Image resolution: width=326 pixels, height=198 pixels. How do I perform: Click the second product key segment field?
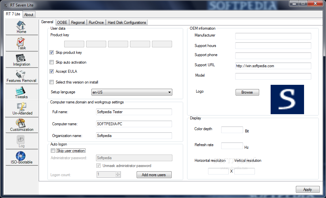pyautogui.click(x=96, y=44)
